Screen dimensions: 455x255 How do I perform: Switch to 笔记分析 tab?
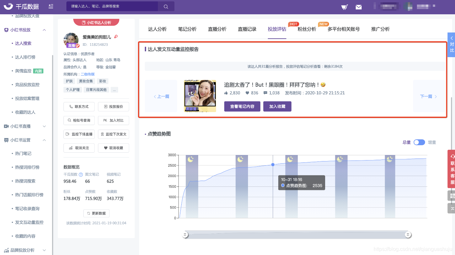tap(187, 29)
